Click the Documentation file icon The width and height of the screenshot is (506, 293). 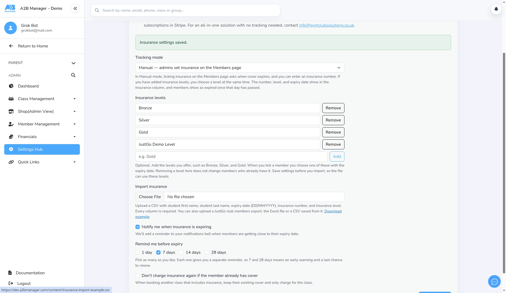point(10,273)
